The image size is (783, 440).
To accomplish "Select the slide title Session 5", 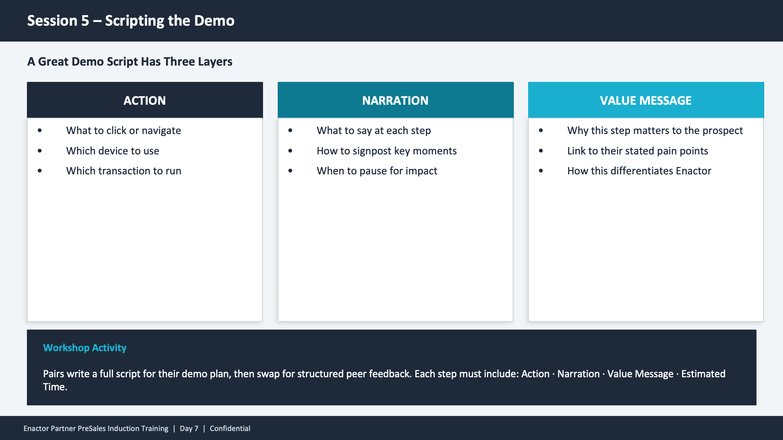I will click(131, 20).
